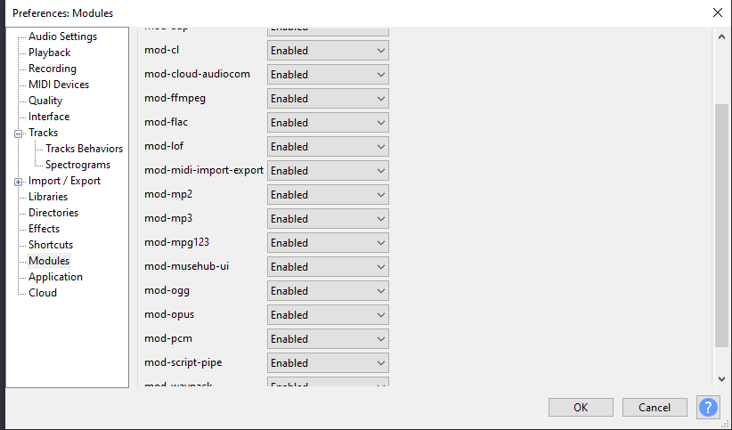Click the blue help question mark icon
Screen dimensions: 732x430
[708, 407]
